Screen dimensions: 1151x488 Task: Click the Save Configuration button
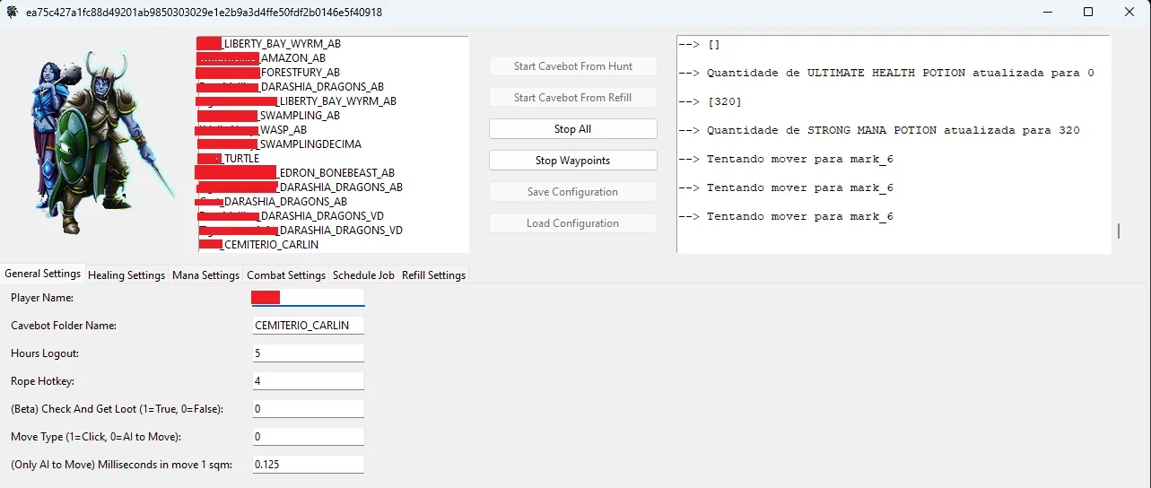(572, 192)
